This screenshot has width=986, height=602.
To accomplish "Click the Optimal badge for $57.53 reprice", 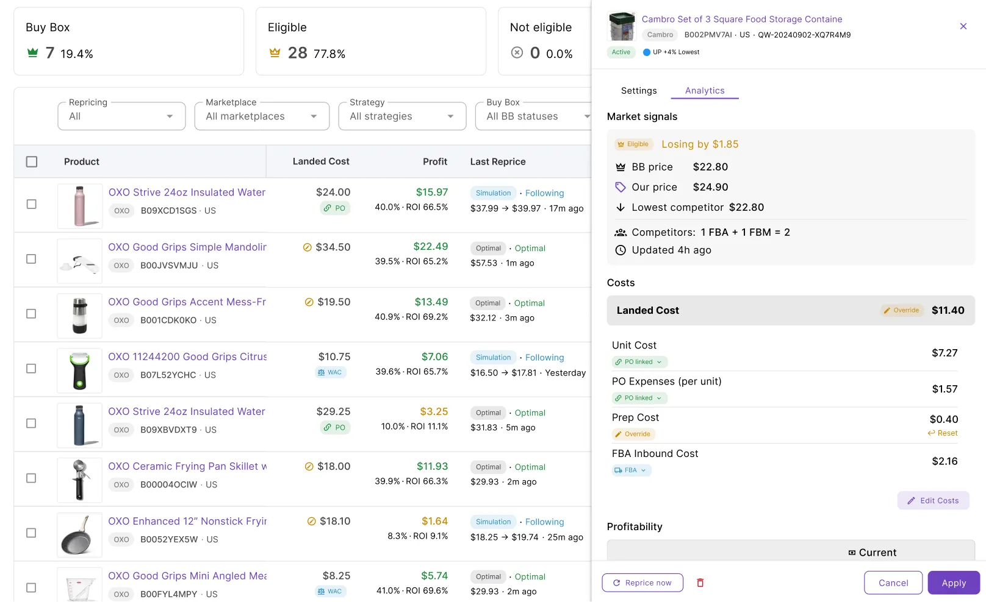I will [x=488, y=249].
